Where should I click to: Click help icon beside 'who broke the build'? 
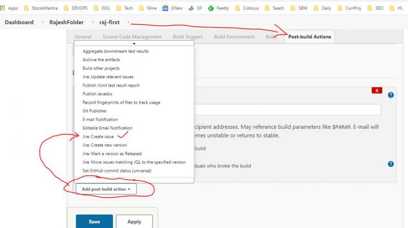coord(390,164)
